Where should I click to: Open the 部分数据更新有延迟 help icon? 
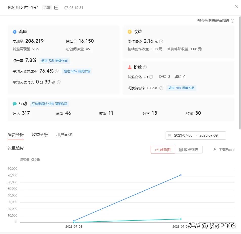[232, 21]
